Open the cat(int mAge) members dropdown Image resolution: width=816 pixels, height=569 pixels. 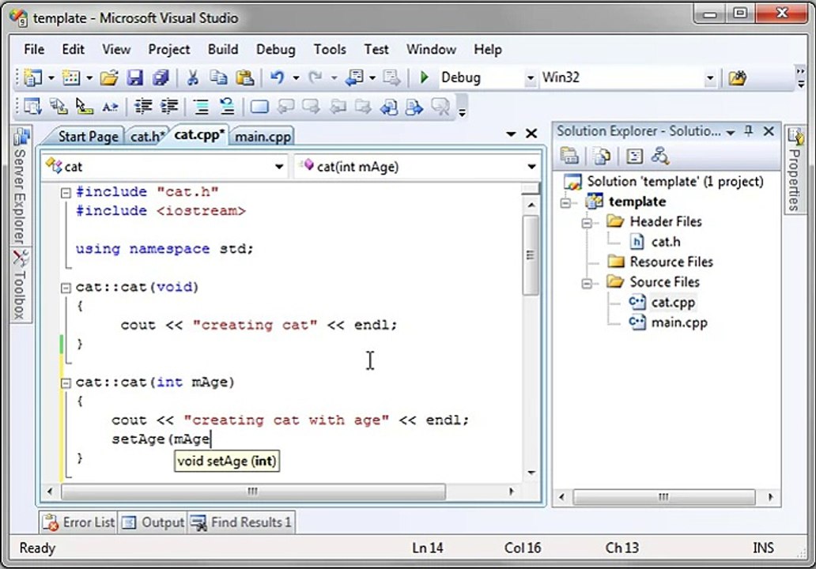(x=531, y=167)
